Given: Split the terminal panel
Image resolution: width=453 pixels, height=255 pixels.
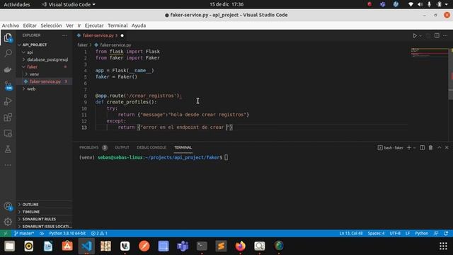Looking at the screenshot, I should (422, 148).
